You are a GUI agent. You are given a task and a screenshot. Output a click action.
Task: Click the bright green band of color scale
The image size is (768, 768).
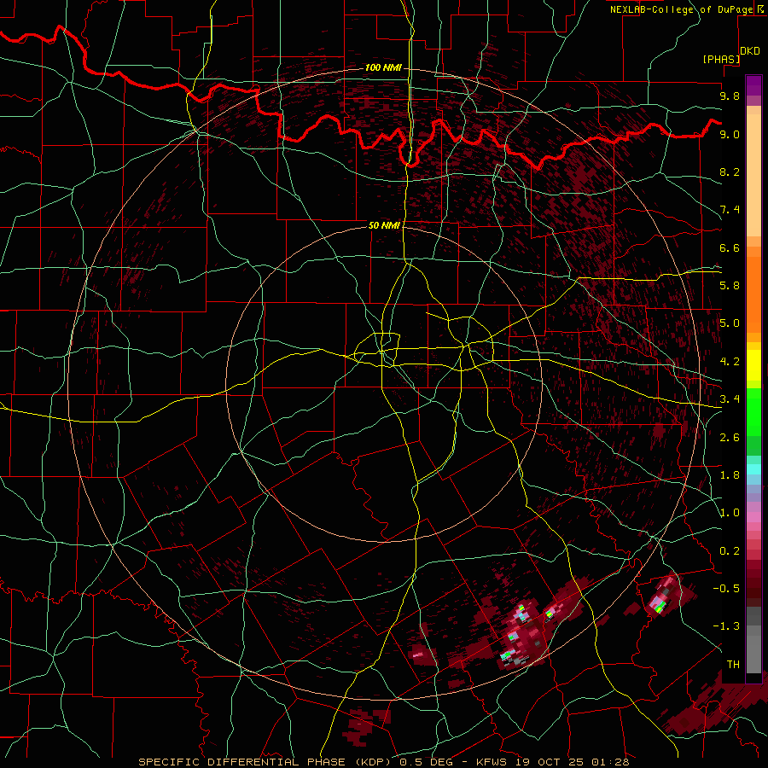click(x=753, y=412)
